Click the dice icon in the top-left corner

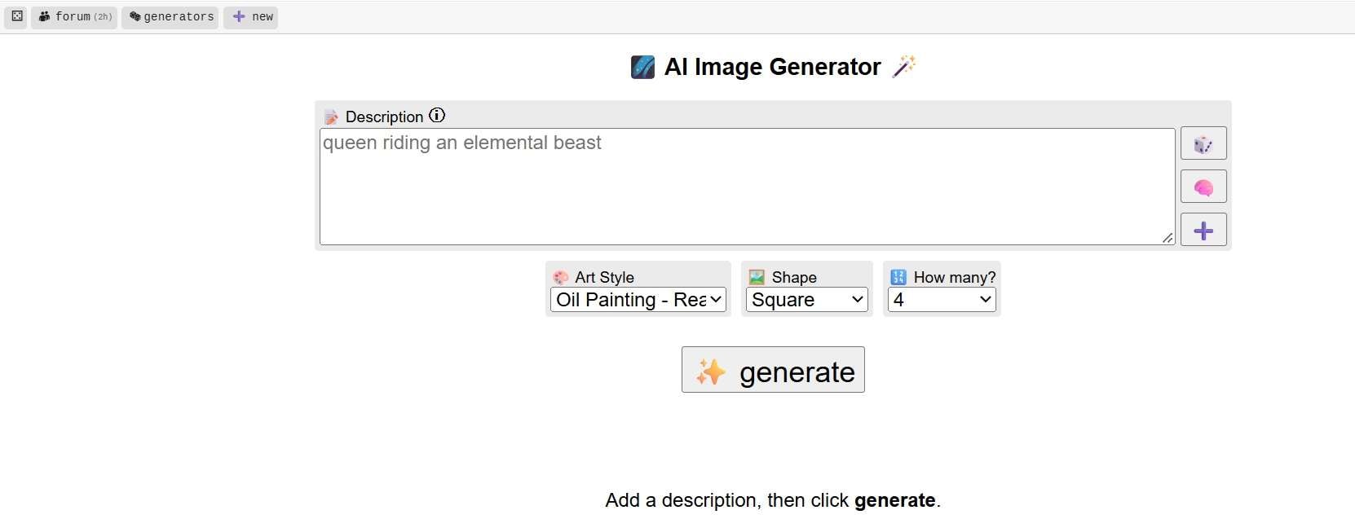click(16, 16)
